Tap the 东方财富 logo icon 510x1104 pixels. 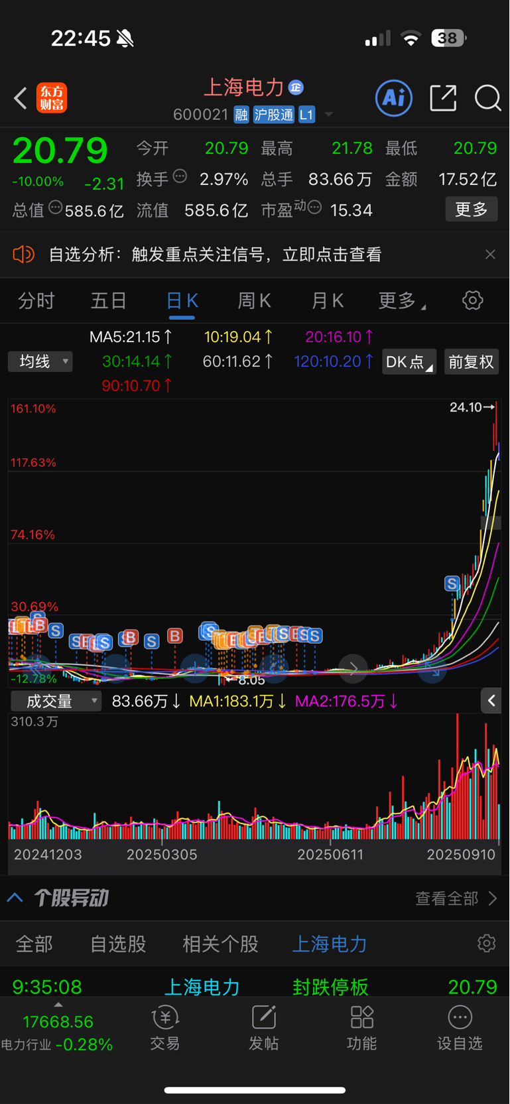point(52,98)
